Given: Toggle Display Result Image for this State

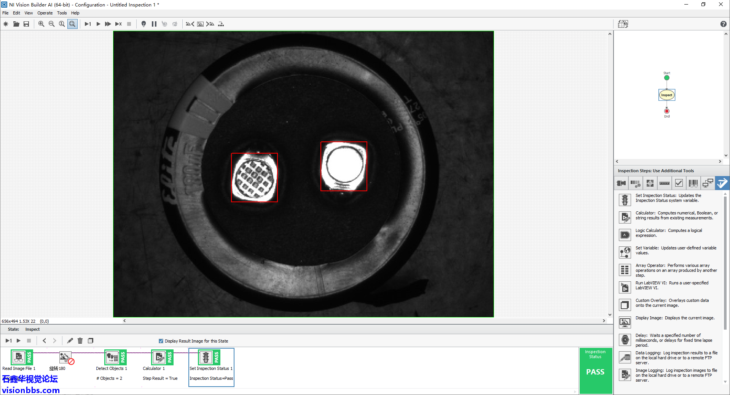Looking at the screenshot, I should [x=161, y=341].
